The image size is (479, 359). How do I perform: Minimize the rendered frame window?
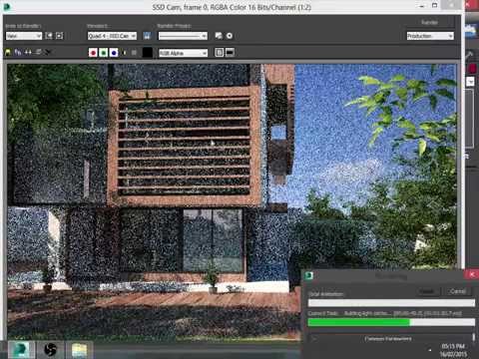422,6
